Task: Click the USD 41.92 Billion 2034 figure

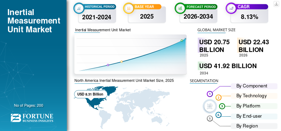Action: [x=228, y=66]
